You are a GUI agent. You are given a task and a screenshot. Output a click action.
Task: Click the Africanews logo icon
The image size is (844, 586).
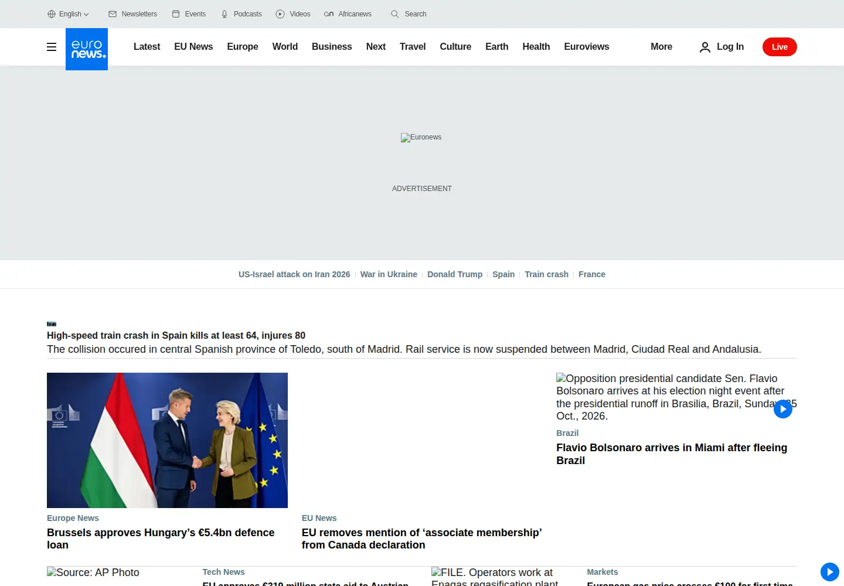329,14
